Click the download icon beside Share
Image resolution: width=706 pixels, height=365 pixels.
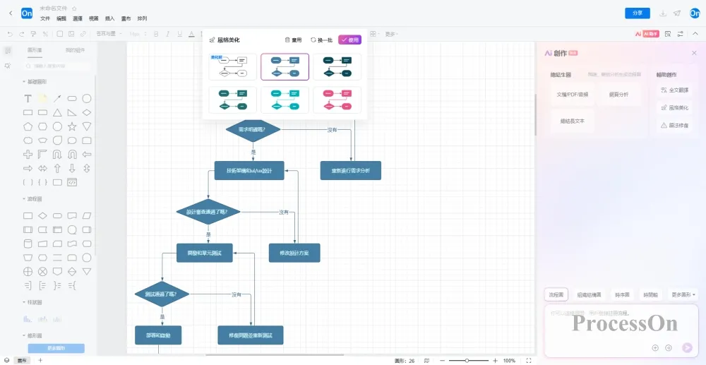click(x=663, y=13)
